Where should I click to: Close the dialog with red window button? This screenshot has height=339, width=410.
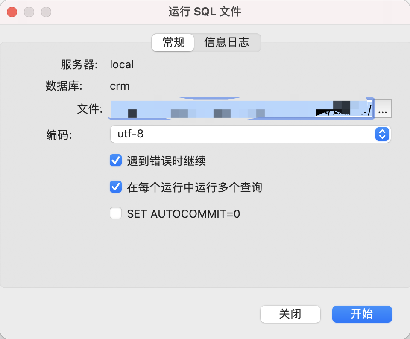click(x=12, y=12)
